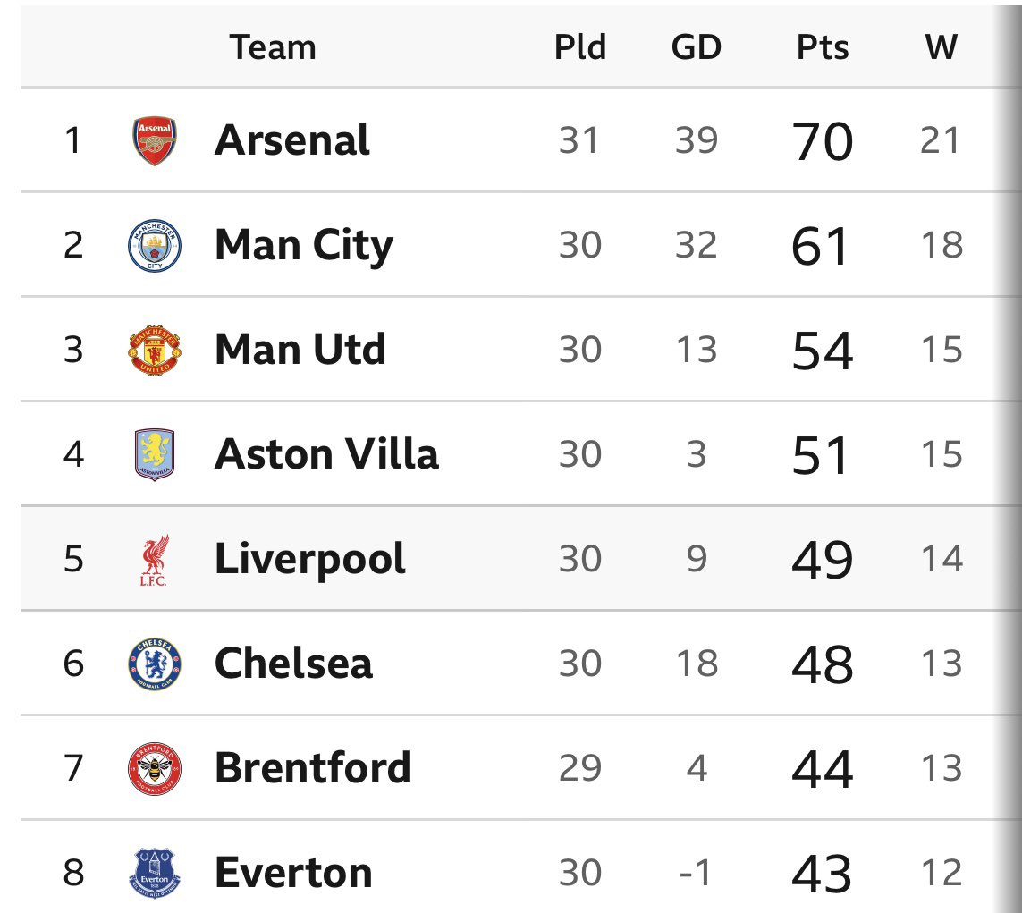Click the Brentford club crest
Image resolution: width=1022 pixels, height=913 pixels.
click(x=154, y=768)
